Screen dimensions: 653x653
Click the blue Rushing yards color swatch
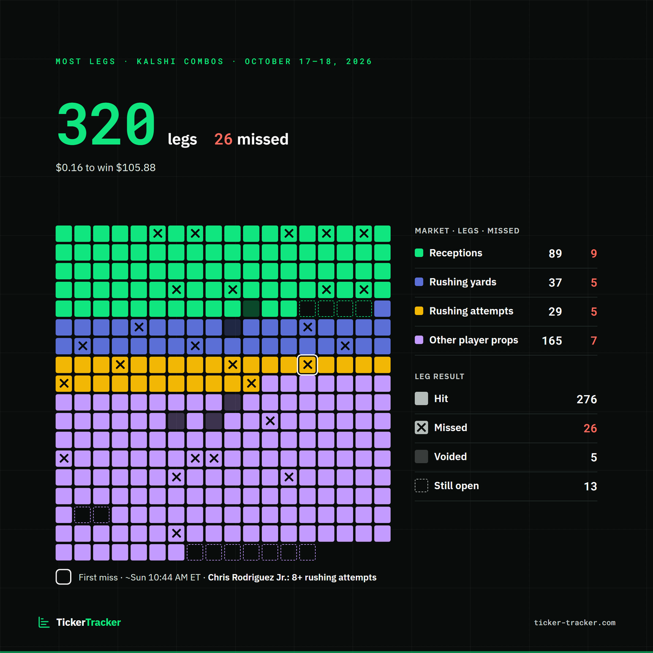tap(419, 282)
